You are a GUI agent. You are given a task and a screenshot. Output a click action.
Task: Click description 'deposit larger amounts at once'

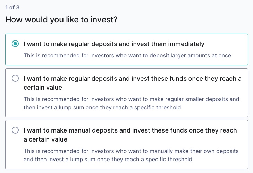[127, 55]
